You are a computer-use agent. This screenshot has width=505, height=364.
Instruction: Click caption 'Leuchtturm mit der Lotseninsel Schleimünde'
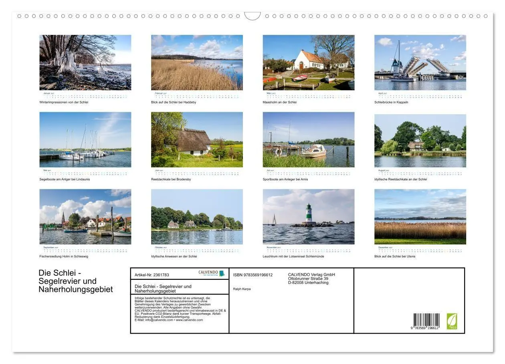click(x=293, y=256)
